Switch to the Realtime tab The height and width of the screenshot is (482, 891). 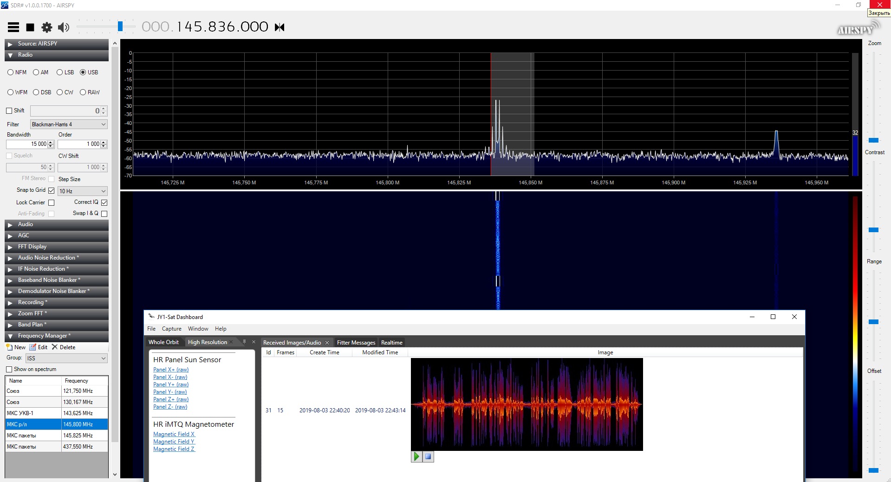392,343
